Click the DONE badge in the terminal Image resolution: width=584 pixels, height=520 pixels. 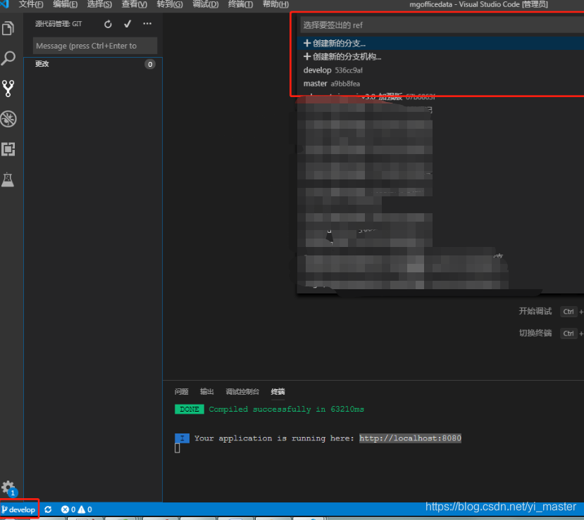(x=190, y=409)
